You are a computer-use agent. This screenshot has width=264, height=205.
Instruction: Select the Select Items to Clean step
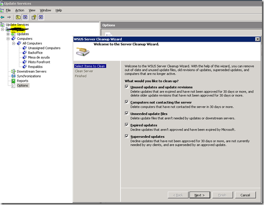point(90,66)
